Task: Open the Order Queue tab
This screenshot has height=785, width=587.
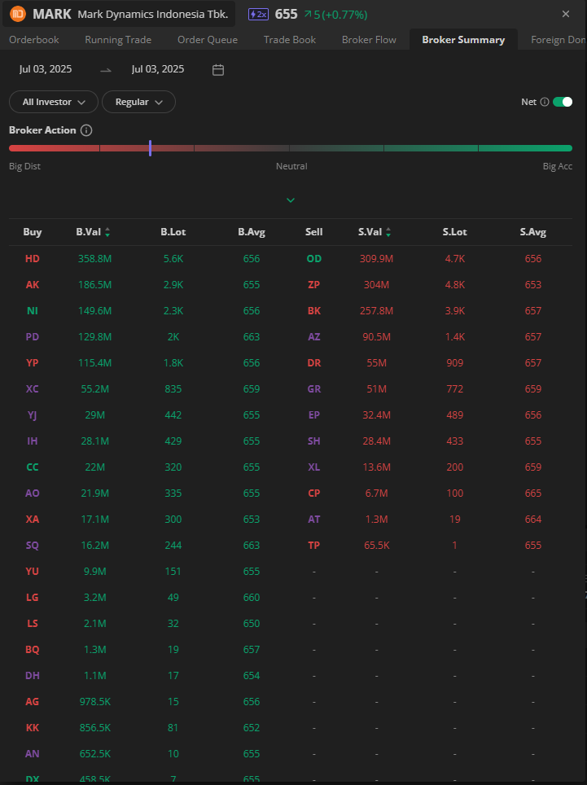Action: click(208, 40)
